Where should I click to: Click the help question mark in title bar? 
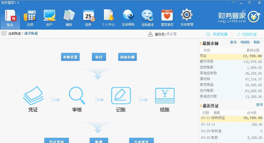tap(233, 3)
